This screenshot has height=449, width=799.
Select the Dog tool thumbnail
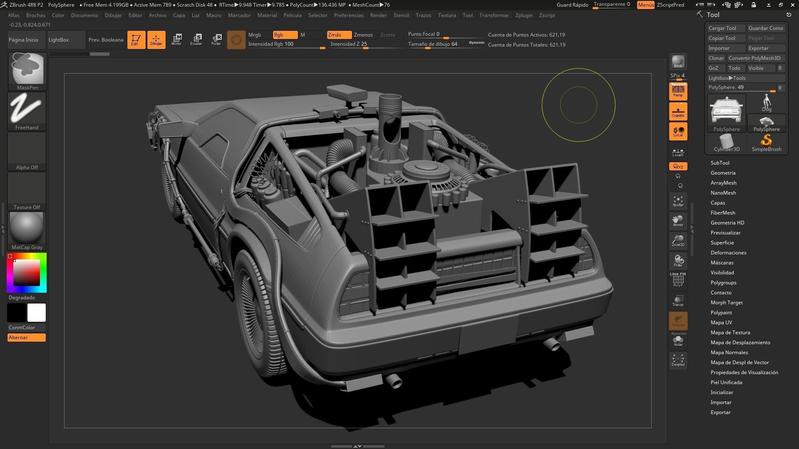pyautogui.click(x=767, y=104)
